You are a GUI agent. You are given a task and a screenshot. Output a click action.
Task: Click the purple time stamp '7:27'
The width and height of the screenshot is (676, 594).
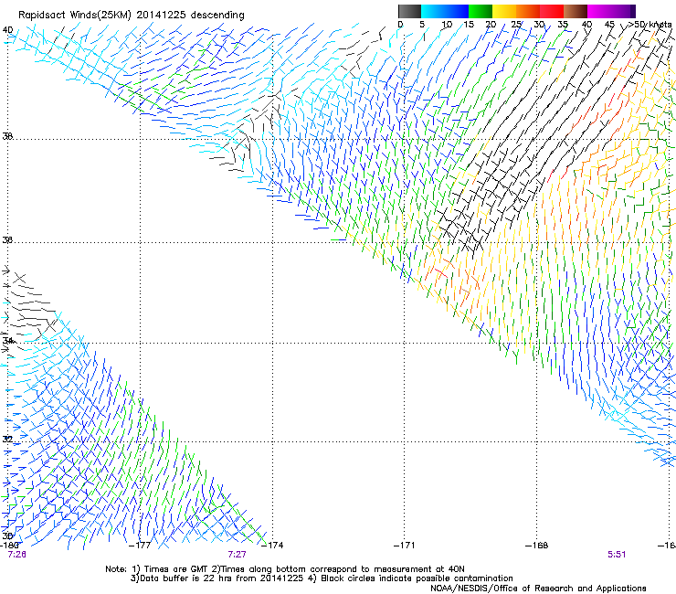238,555
